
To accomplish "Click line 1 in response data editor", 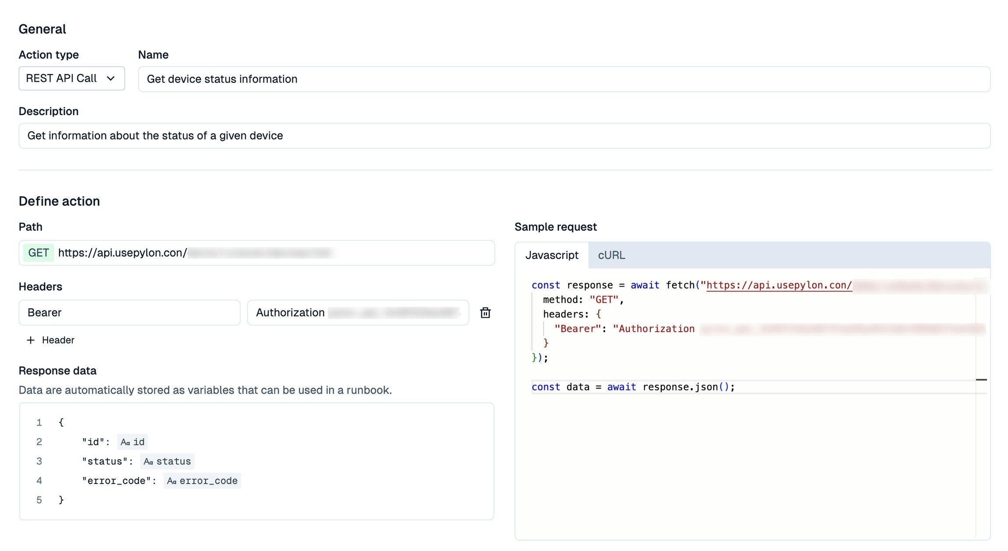I will 61,422.
